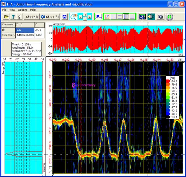Click the db row label
Screen dimensions: 186x177
pyautogui.click(x=8, y=30)
